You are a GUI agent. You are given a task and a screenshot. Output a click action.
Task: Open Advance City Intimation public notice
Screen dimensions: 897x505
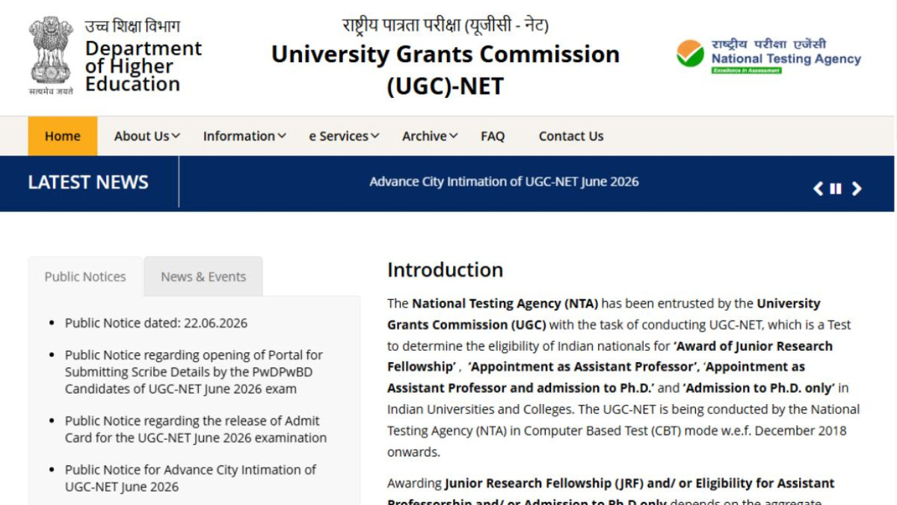click(x=191, y=478)
